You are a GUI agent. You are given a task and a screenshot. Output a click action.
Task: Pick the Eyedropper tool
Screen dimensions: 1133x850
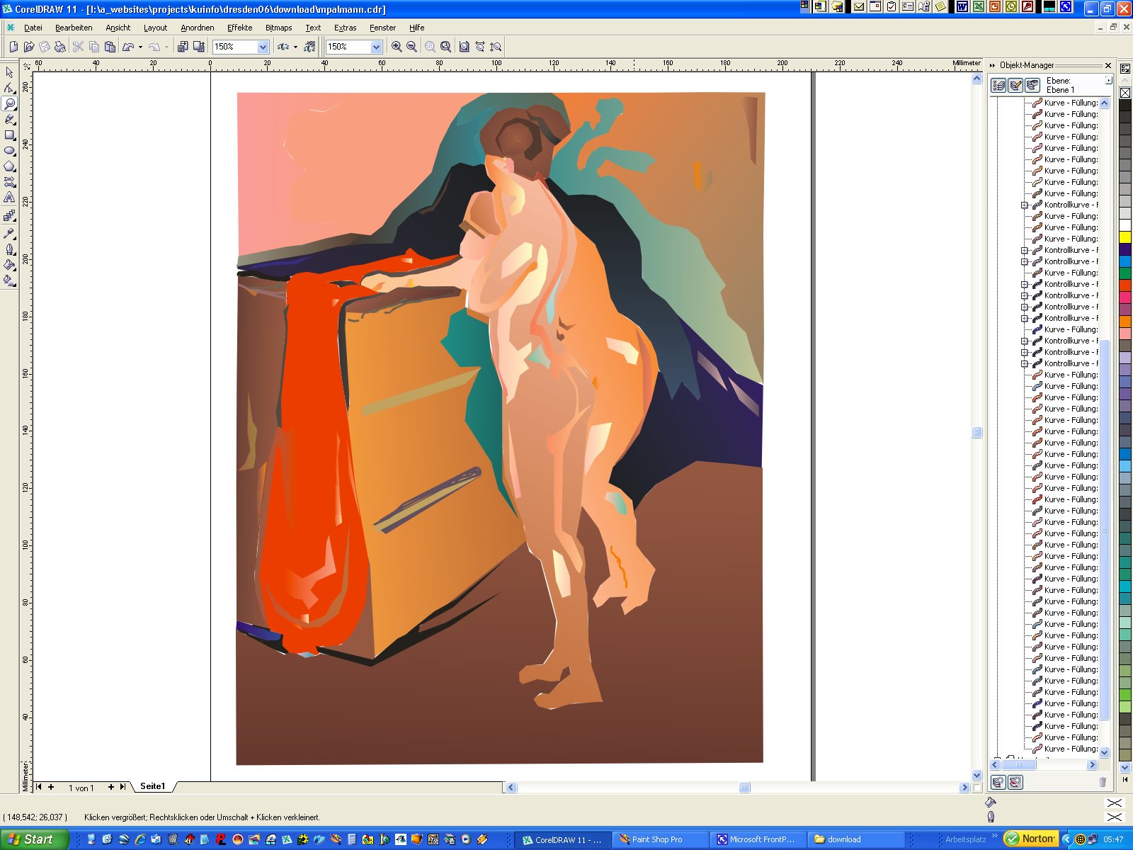(9, 233)
